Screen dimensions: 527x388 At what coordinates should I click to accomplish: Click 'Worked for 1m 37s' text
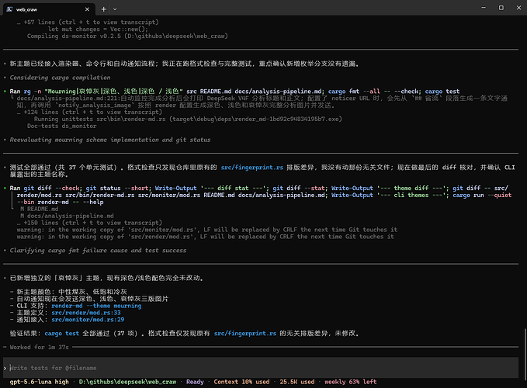click(x=39, y=347)
